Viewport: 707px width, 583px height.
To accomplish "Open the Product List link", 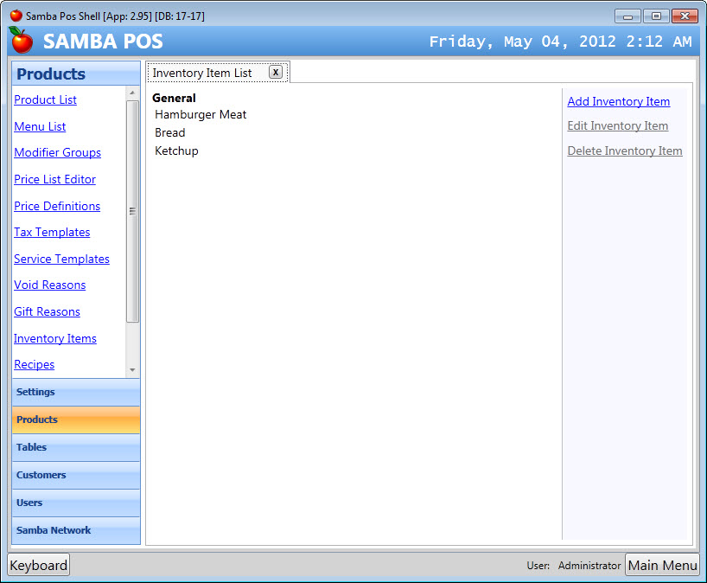I will 45,99.
